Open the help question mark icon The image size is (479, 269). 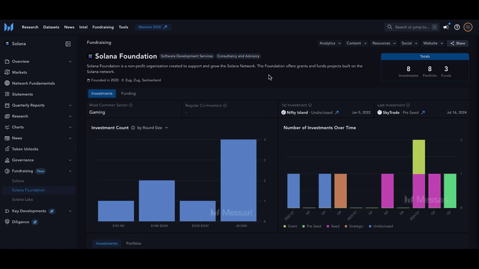[x=457, y=27]
